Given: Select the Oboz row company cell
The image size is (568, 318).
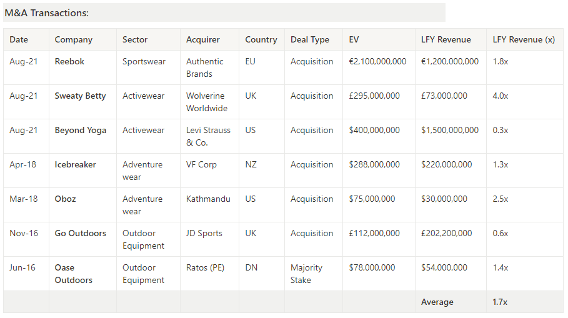Looking at the screenshot, I should click(65, 199).
